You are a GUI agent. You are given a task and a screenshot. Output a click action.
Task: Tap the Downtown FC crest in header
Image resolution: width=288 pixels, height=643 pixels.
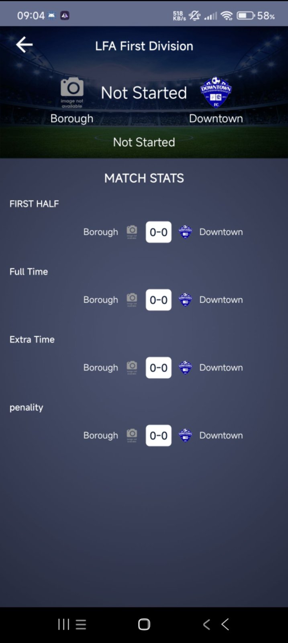click(216, 92)
